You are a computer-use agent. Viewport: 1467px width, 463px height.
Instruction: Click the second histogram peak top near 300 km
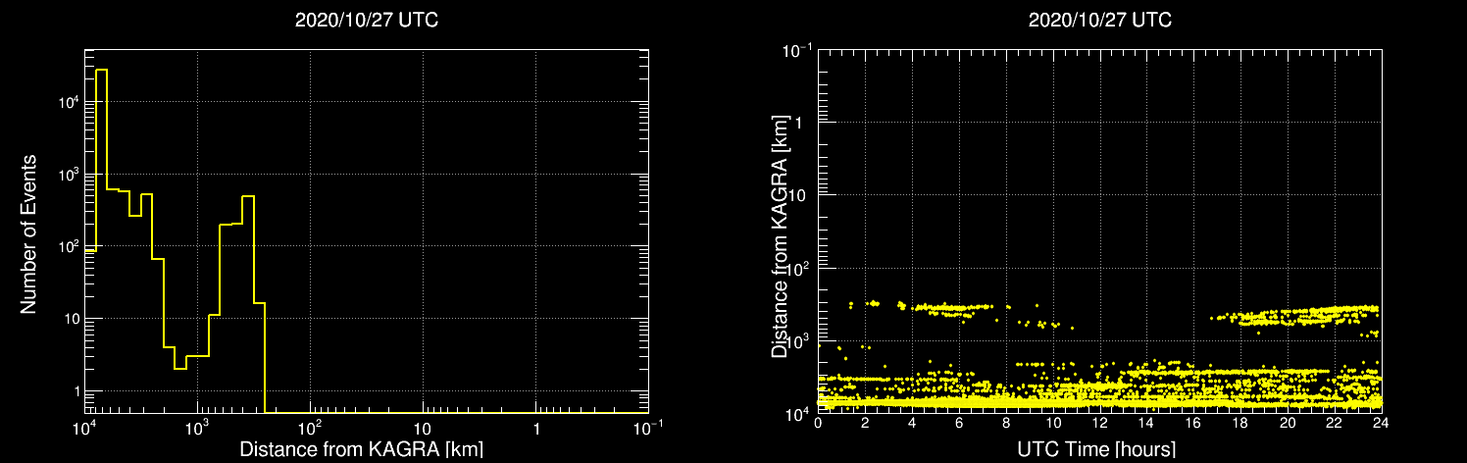[x=248, y=196]
